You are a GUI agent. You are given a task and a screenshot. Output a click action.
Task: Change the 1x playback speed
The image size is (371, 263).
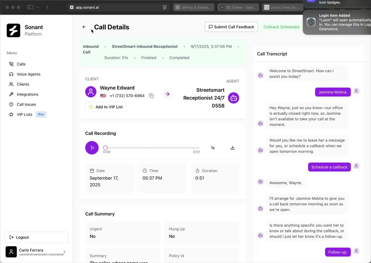(x=213, y=148)
